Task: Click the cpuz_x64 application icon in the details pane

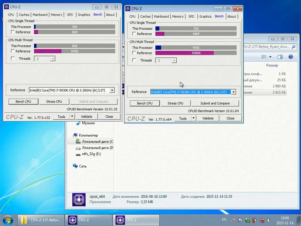Action: click(x=79, y=200)
